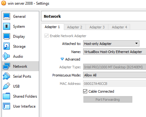Open the Adapter Type dropdown

coord(115,67)
